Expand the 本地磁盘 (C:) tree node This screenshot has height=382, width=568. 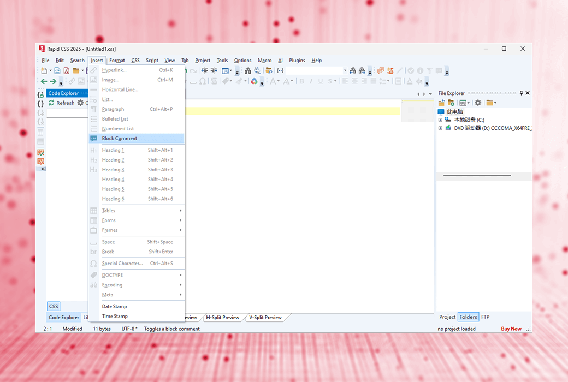coord(440,120)
